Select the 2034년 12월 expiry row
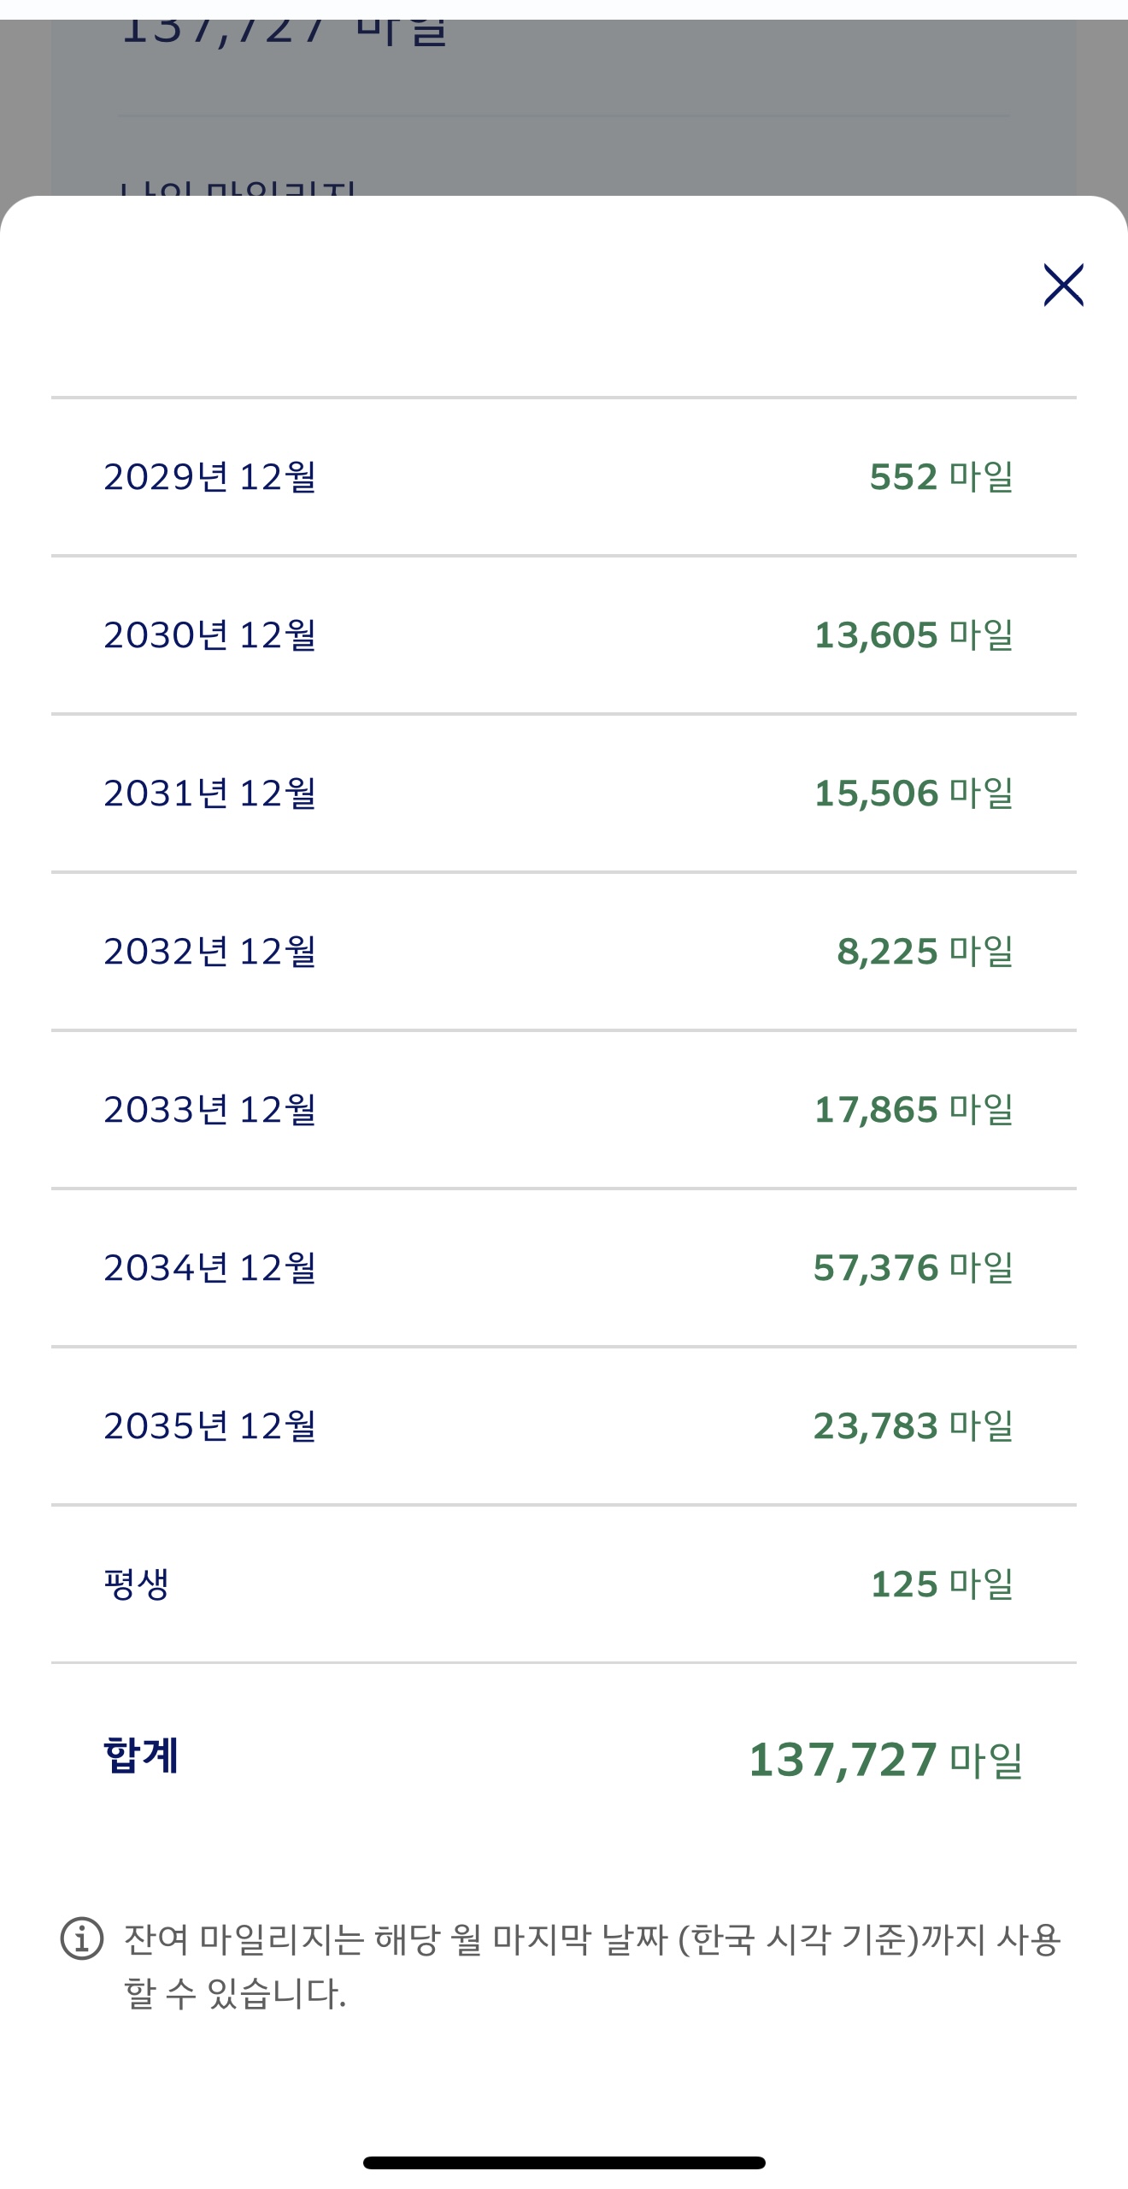1128x2189 pixels. (x=210, y=1268)
